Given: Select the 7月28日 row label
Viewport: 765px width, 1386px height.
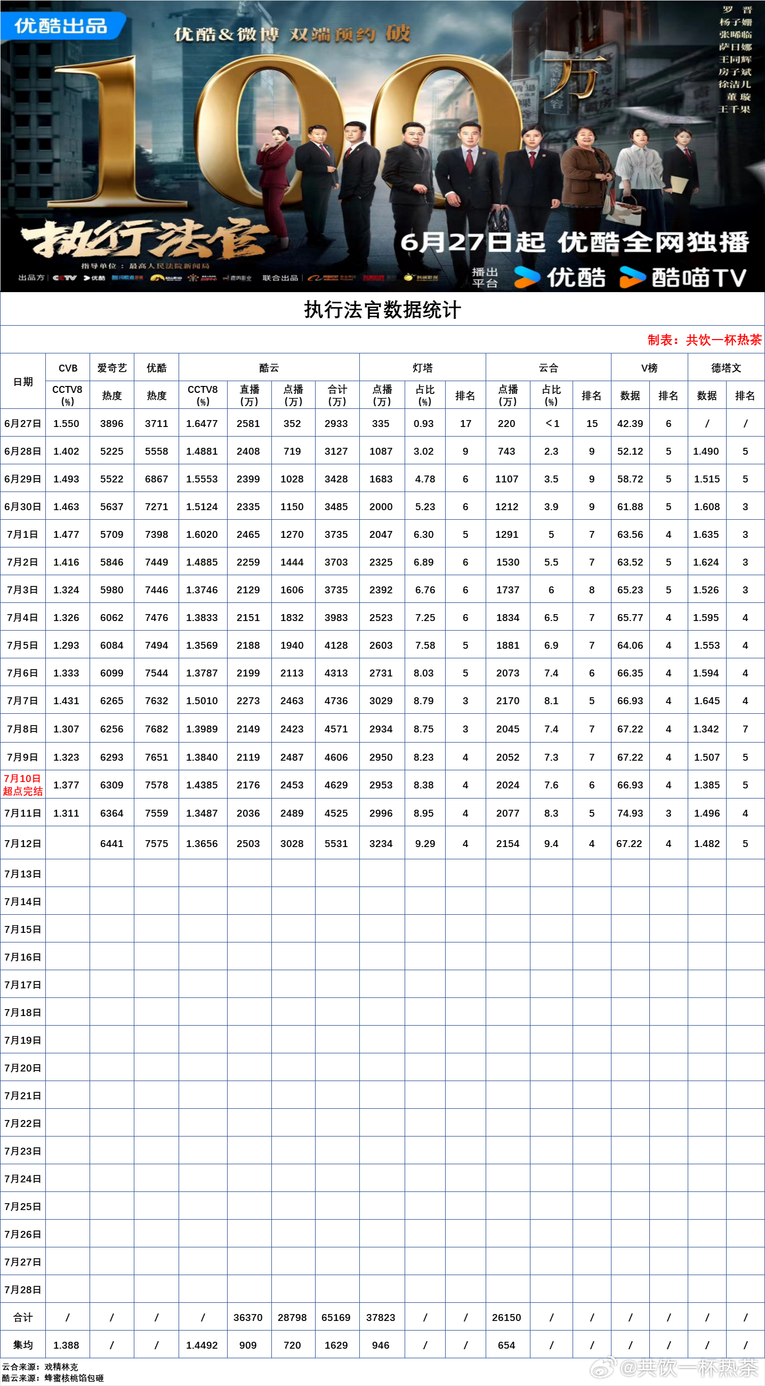Looking at the screenshot, I should tap(23, 1290).
